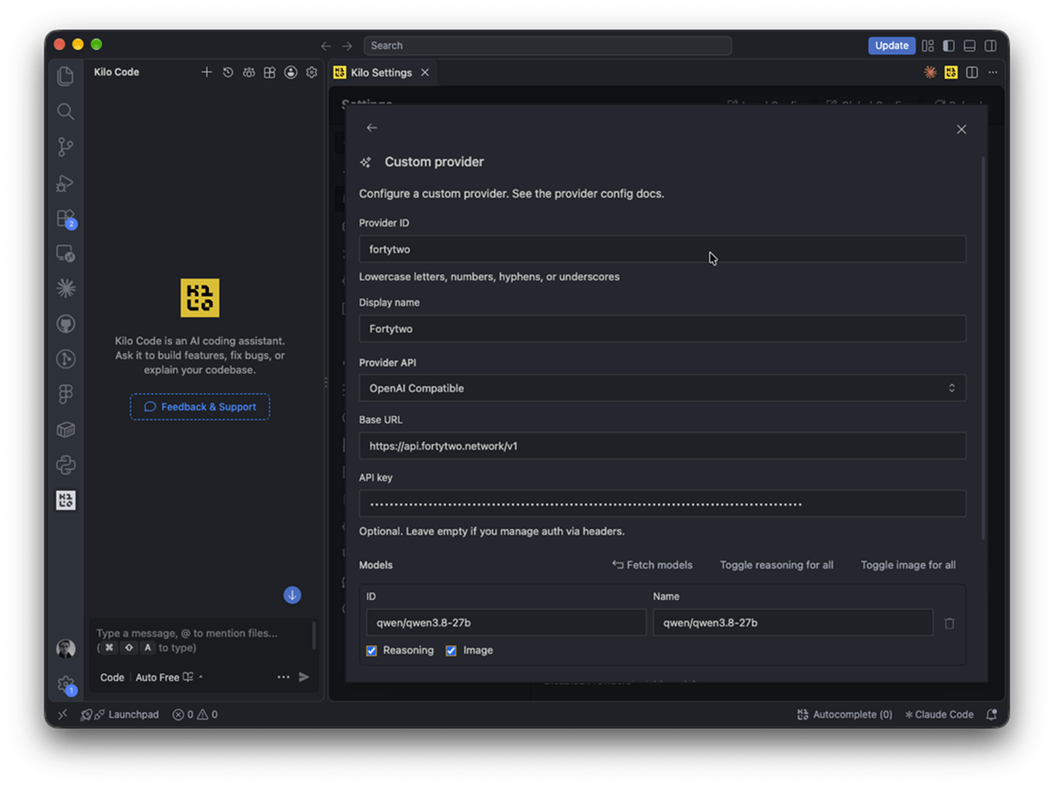The height and width of the screenshot is (787, 1054).
Task: Open the Code mode selector
Action: coord(112,678)
